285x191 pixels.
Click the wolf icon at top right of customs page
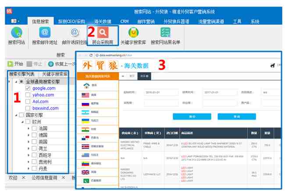[x=272, y=65]
